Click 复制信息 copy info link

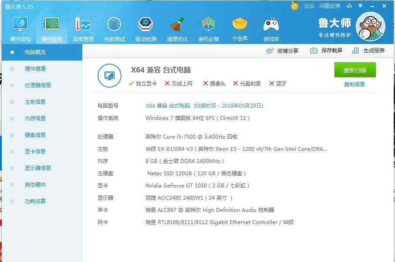pos(354,85)
